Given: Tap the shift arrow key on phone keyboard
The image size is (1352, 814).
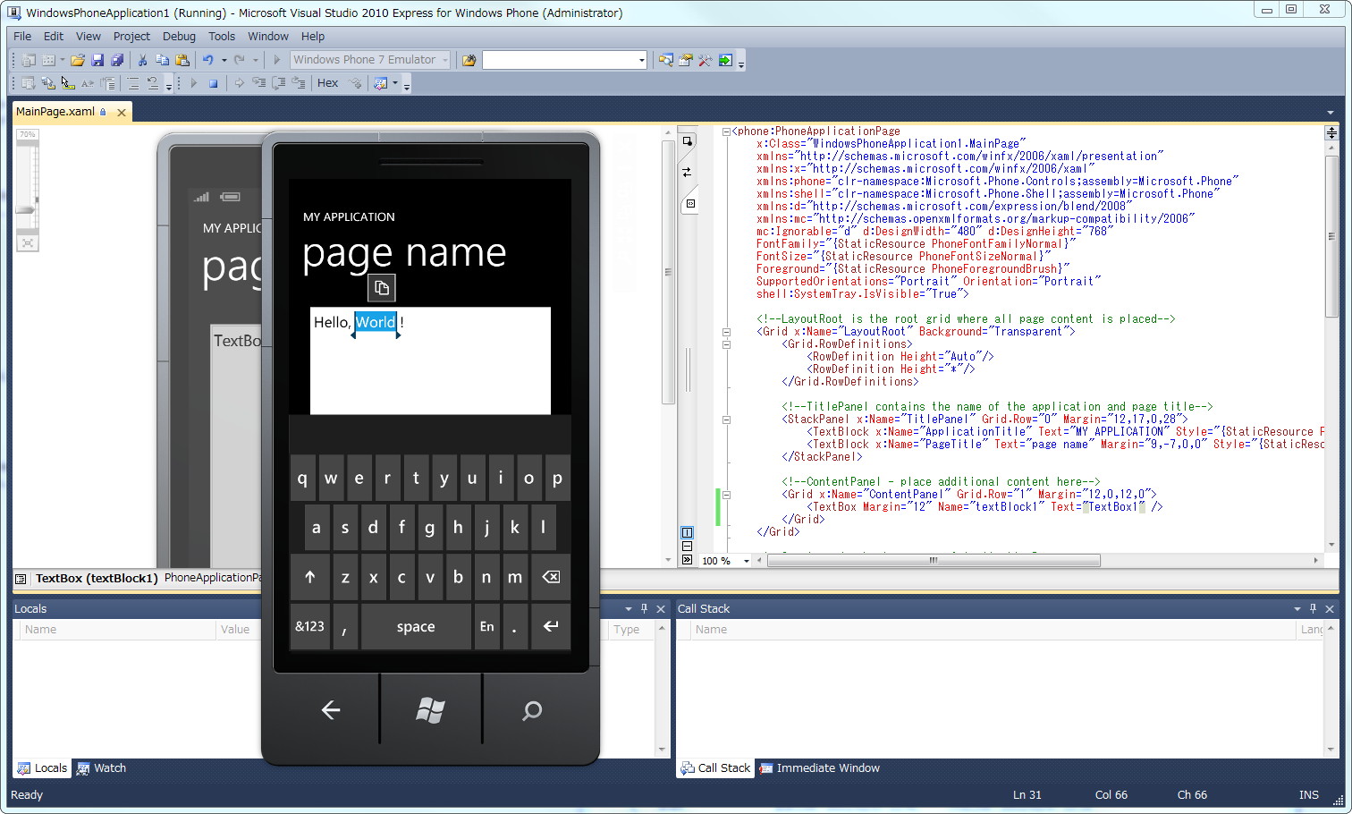Looking at the screenshot, I should 310,577.
